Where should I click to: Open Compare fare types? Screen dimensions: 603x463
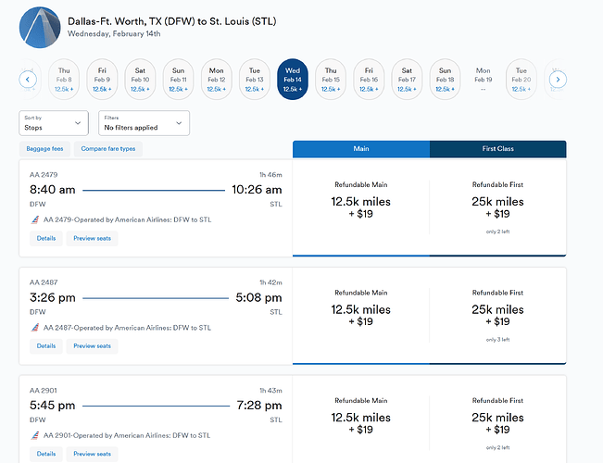108,149
